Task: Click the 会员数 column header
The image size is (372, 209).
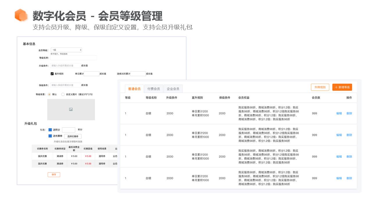Action: (x=316, y=98)
